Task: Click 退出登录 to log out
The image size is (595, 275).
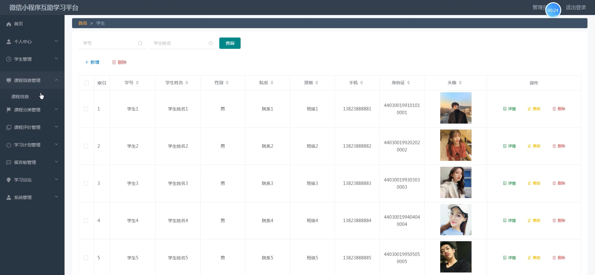Action: tap(576, 8)
